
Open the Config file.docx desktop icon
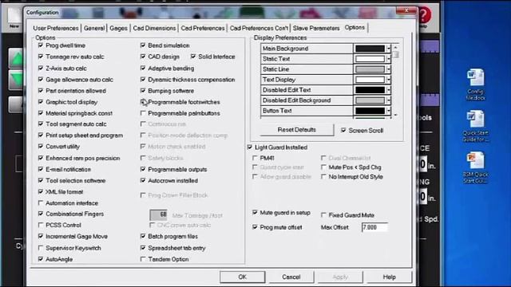[x=476, y=85]
